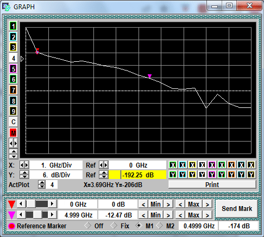
Task: Decrease X Ref with the left arrow
Action: [101, 165]
